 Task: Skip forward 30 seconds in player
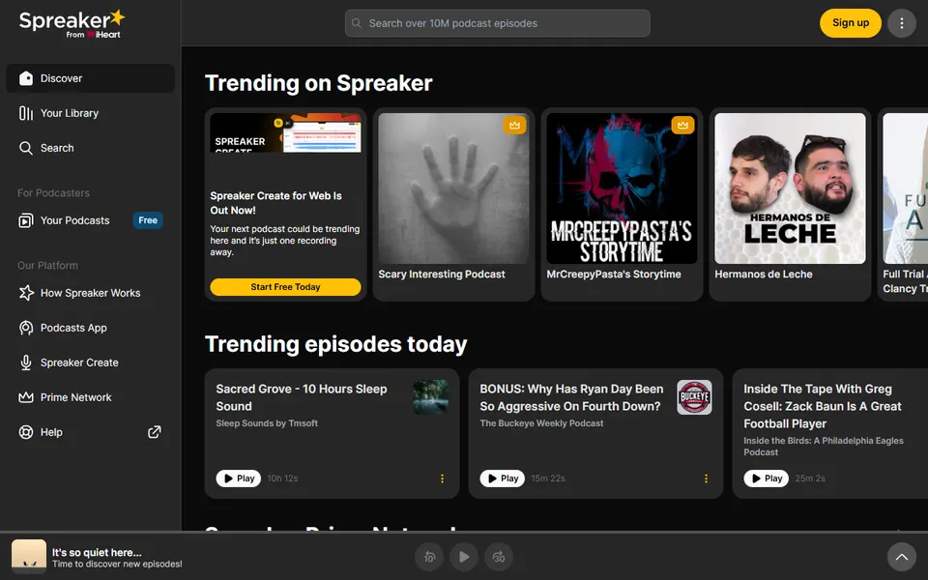point(499,557)
